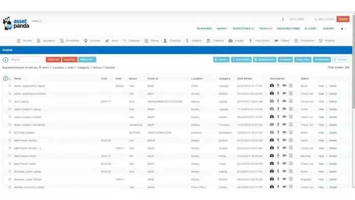355x200 pixels.
Task: Click the info icon beside the search box
Action: (5, 60)
